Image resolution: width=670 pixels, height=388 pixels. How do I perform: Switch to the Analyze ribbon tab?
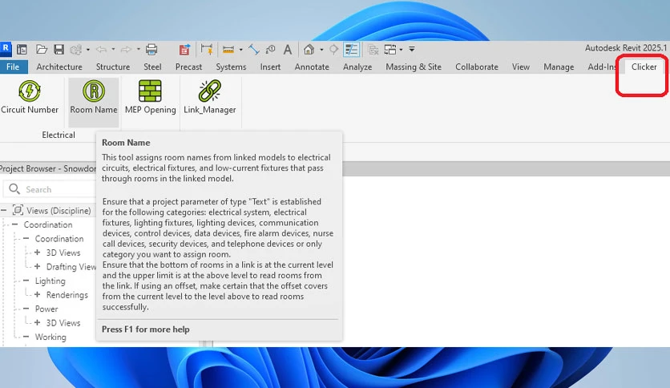click(x=357, y=67)
